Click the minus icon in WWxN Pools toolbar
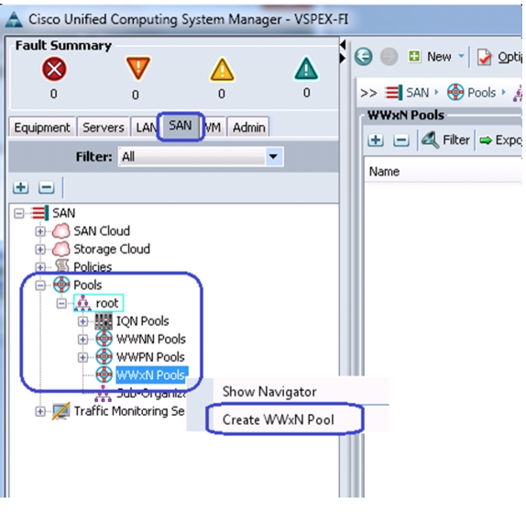The width and height of the screenshot is (526, 526). pos(401,140)
